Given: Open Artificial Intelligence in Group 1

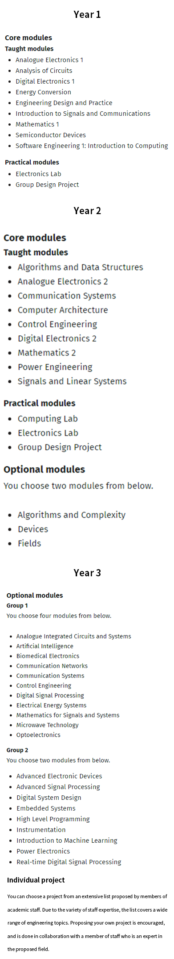Looking at the screenshot, I should pyautogui.click(x=45, y=646).
